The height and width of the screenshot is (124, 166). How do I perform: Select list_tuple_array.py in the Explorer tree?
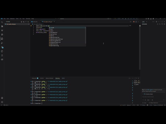[x=17, y=24]
